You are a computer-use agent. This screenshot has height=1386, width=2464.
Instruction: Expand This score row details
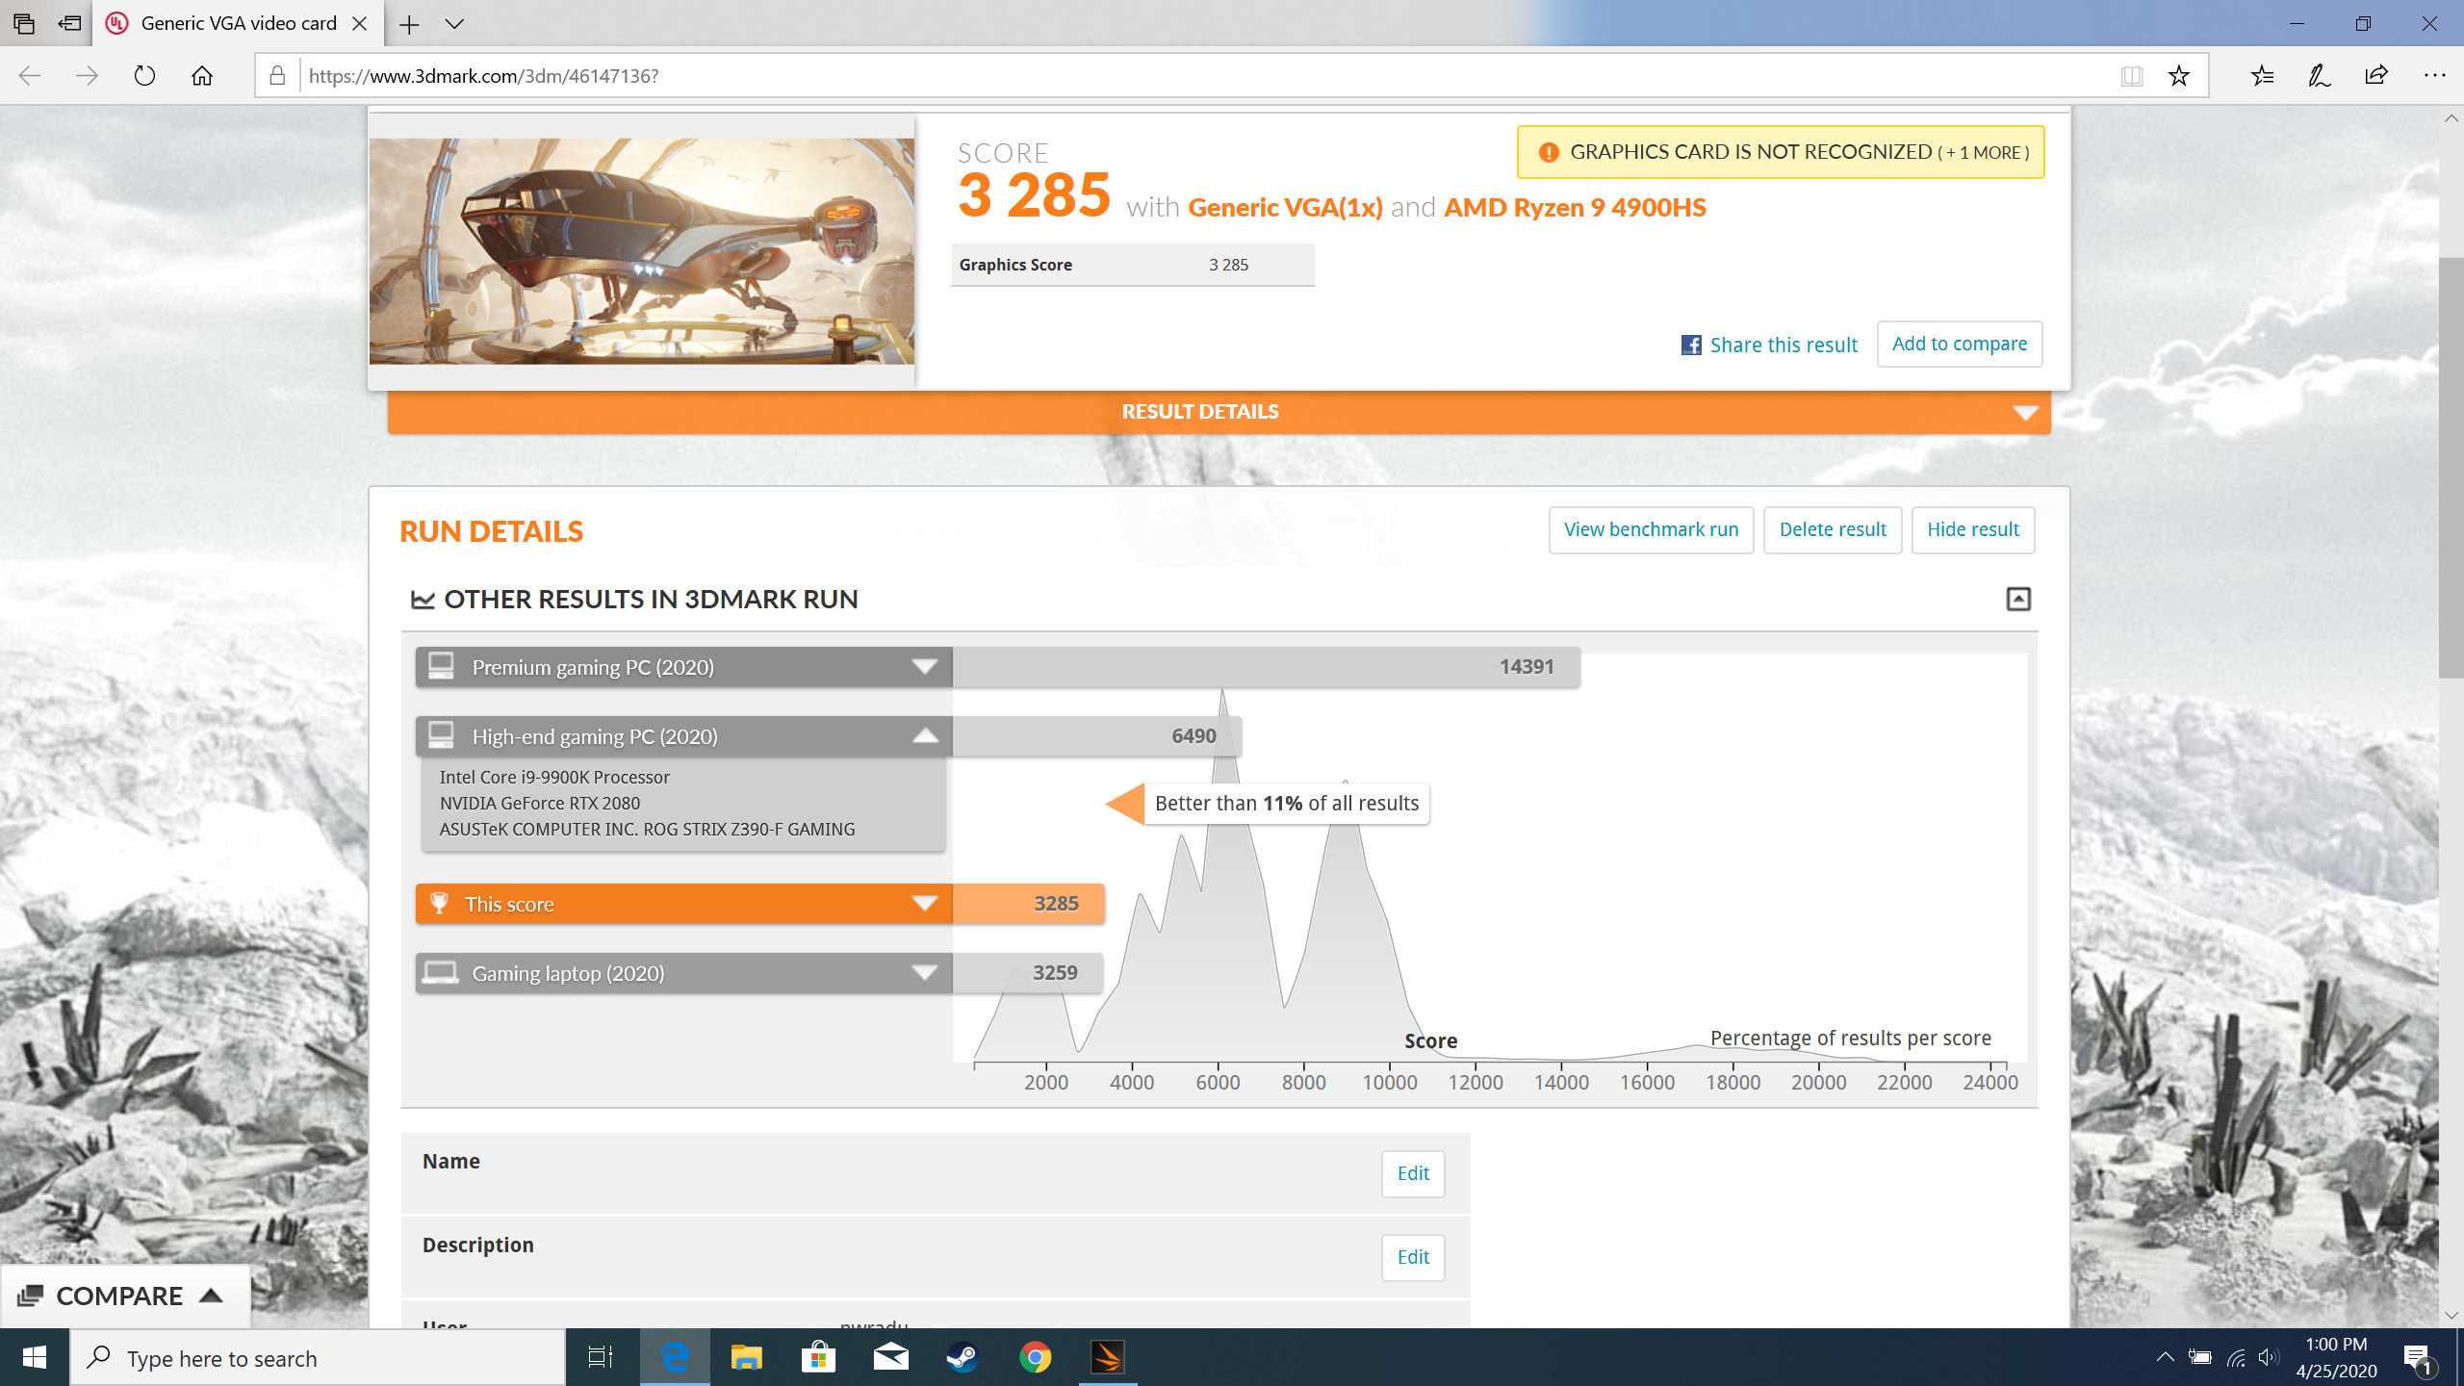click(924, 904)
